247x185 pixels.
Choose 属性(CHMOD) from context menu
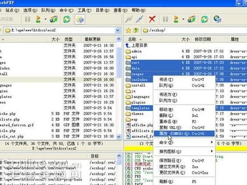[184, 134]
